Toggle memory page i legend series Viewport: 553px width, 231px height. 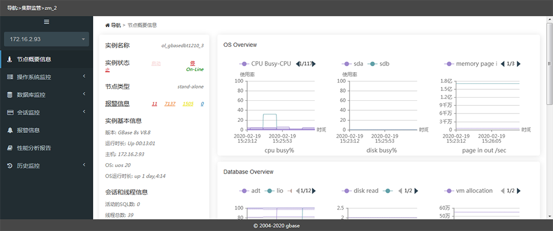(471, 64)
